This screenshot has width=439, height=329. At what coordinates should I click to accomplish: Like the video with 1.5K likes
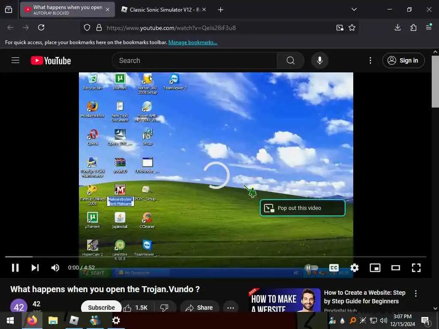click(x=135, y=308)
